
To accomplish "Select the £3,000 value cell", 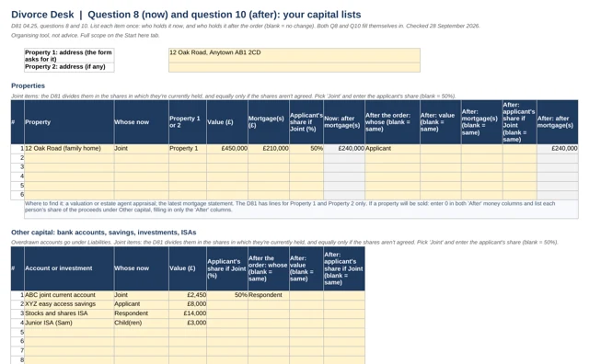I will point(188,323).
